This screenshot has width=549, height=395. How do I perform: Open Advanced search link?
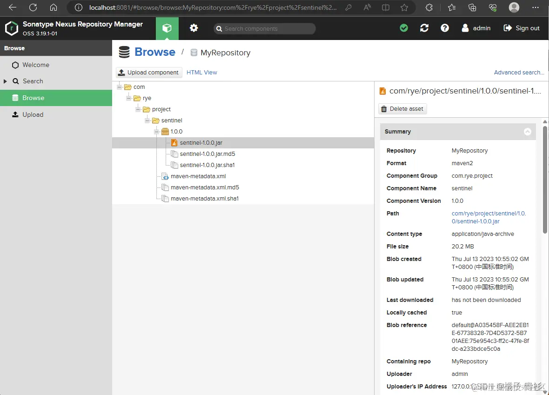pyautogui.click(x=519, y=73)
